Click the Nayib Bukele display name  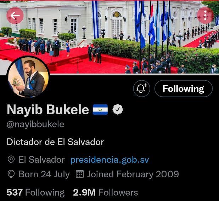coord(48,109)
